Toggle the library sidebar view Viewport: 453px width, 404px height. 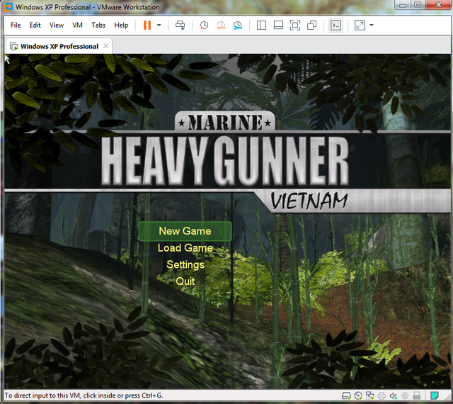[261, 26]
